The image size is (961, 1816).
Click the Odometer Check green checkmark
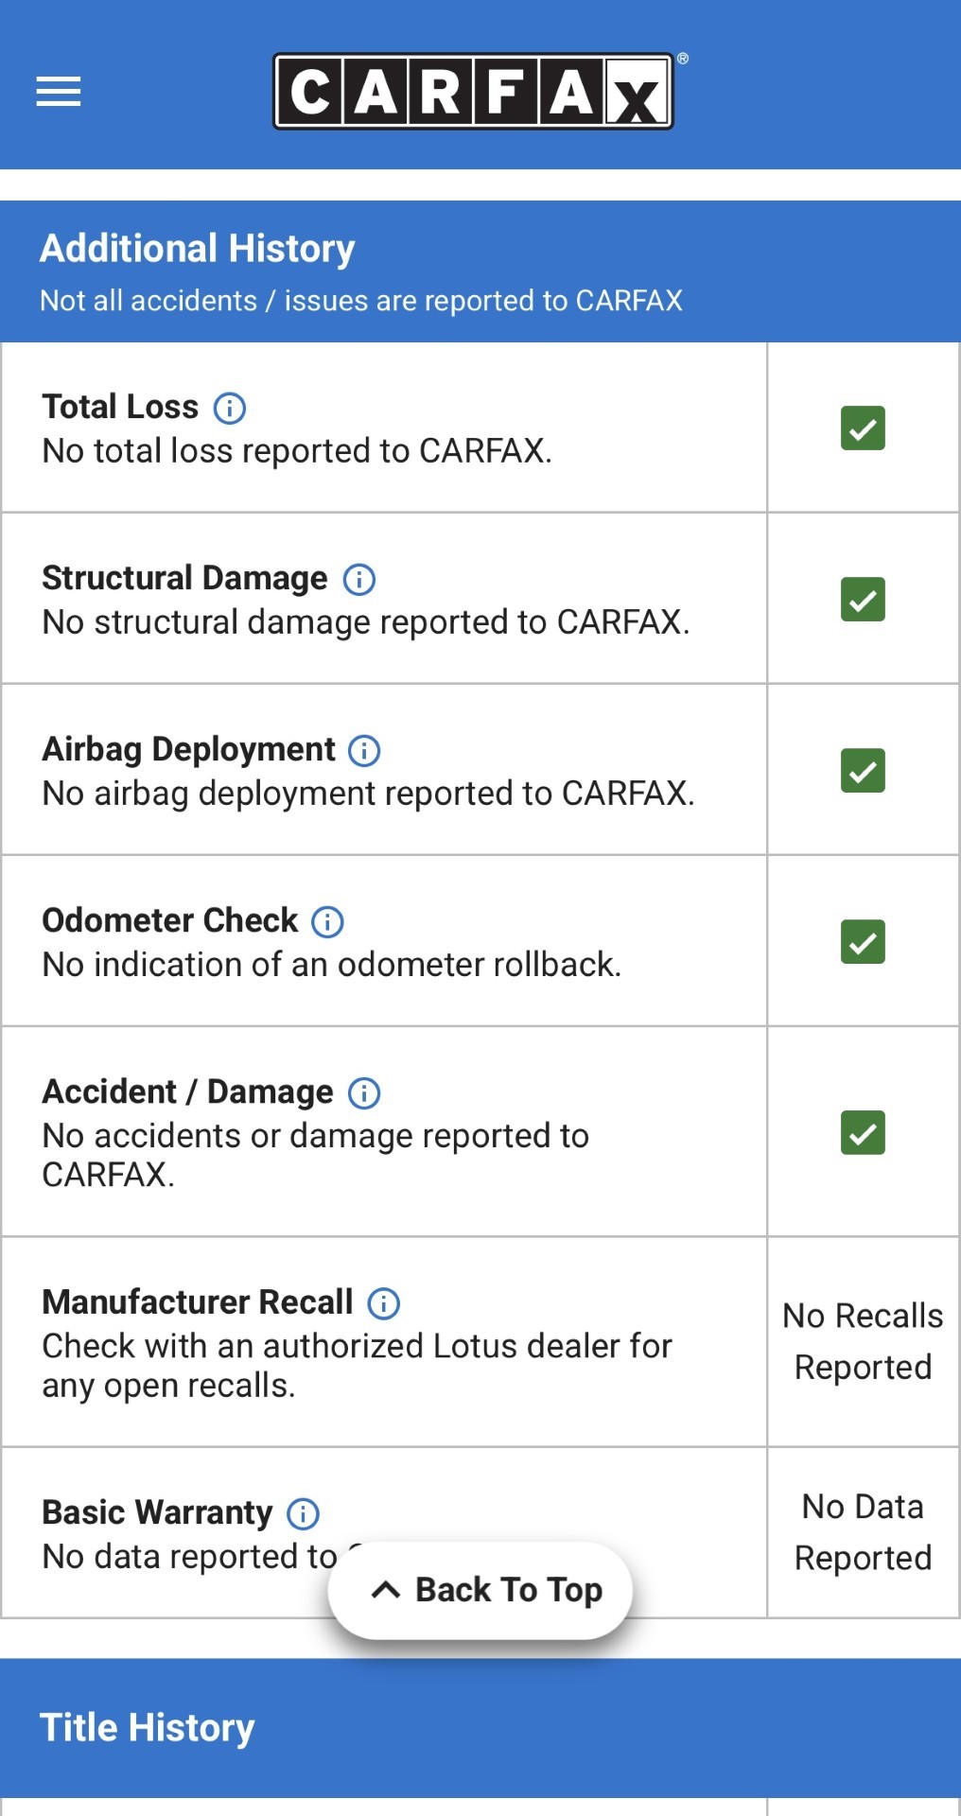click(863, 942)
